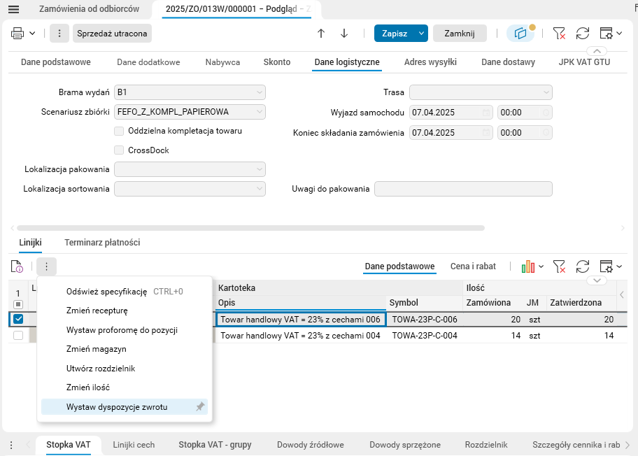Switch to Dane podstawowe header tab
The width and height of the screenshot is (638, 456).
tap(56, 62)
